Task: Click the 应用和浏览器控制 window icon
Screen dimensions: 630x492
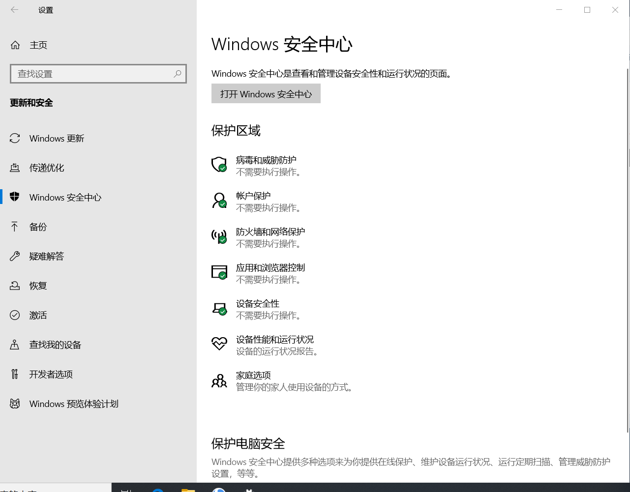Action: (219, 272)
